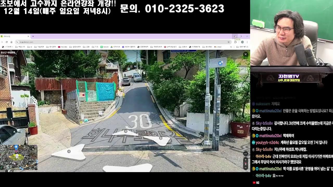
Task: Click chat message '오~~~' by 아수라-b4v
Action: pyautogui.click(x=278, y=176)
